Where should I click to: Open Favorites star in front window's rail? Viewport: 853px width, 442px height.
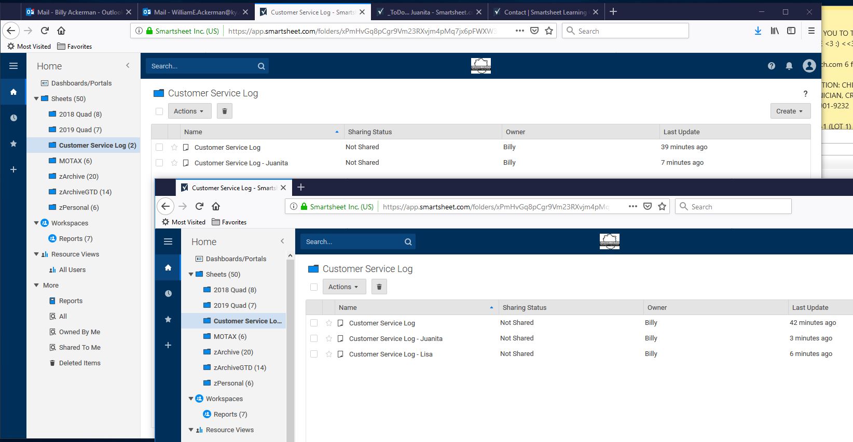[168, 319]
